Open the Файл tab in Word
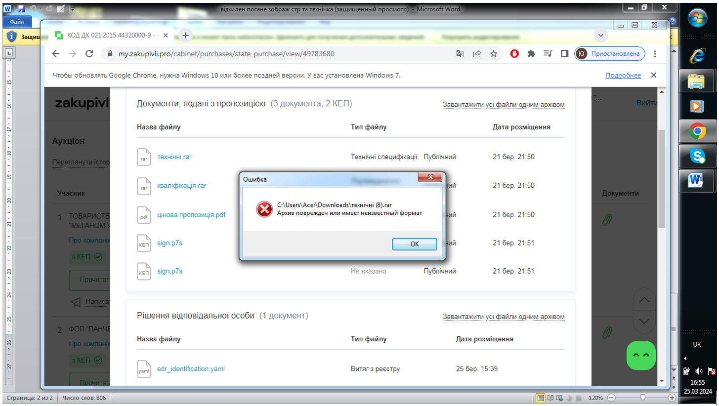 point(17,22)
